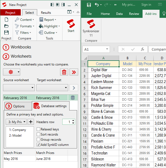Click the new project document icon
This screenshot has width=166, height=168.
coord(6,19)
